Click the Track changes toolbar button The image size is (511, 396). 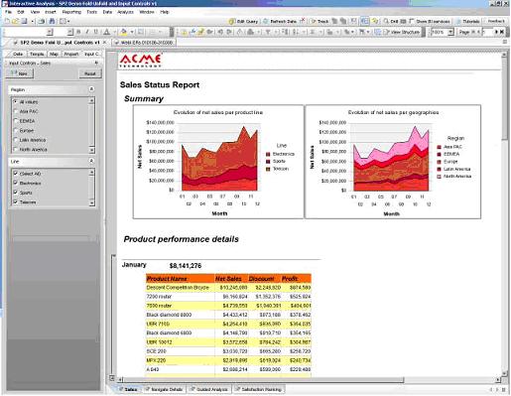click(x=319, y=21)
